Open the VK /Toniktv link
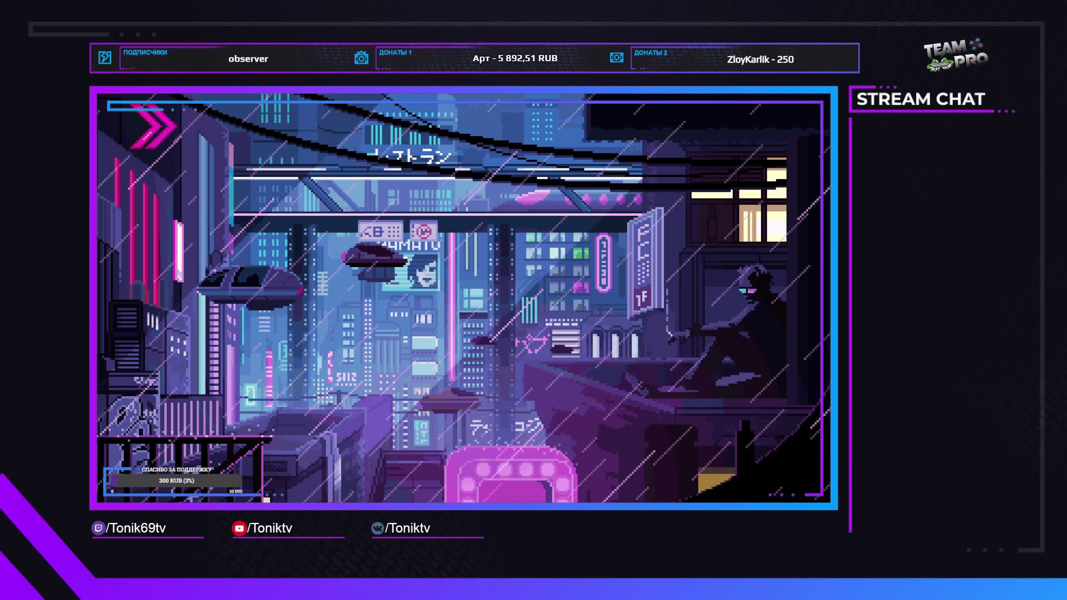The image size is (1067, 600). (x=408, y=528)
